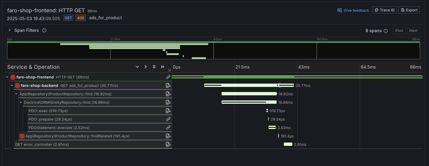Click link icon on faro-shop-frontend row

[168, 77]
